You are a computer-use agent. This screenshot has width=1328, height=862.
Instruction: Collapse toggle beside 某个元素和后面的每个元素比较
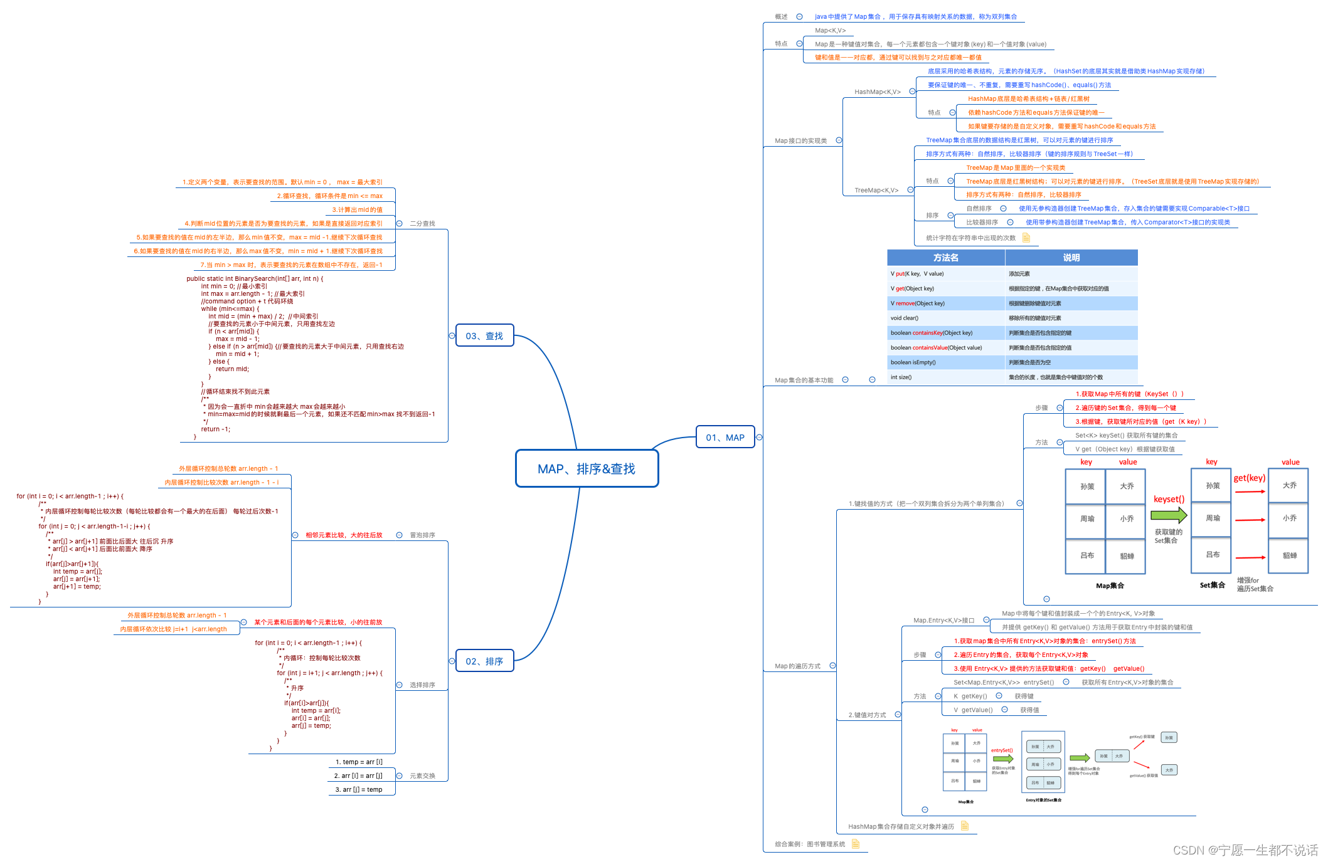243,622
